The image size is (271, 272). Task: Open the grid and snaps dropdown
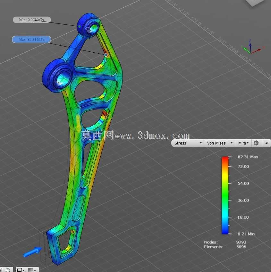point(32,270)
